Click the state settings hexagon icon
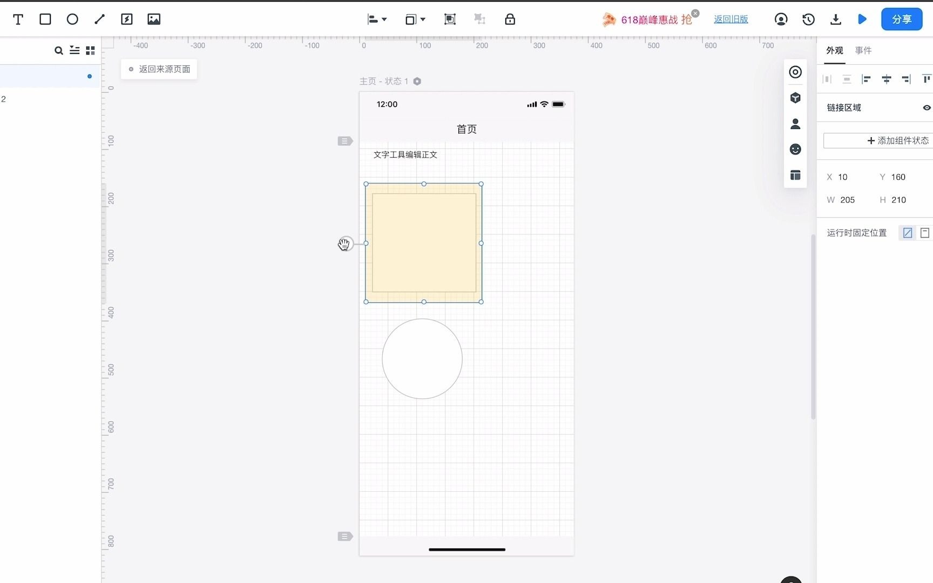Screen dimensions: 933x583 point(417,82)
